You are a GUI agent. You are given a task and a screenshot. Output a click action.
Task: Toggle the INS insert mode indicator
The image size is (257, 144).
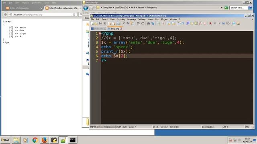tap(247, 127)
